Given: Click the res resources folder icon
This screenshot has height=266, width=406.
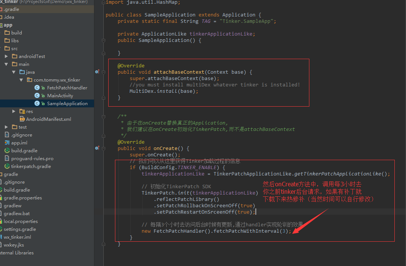Looking at the screenshot, I should [22, 111].
